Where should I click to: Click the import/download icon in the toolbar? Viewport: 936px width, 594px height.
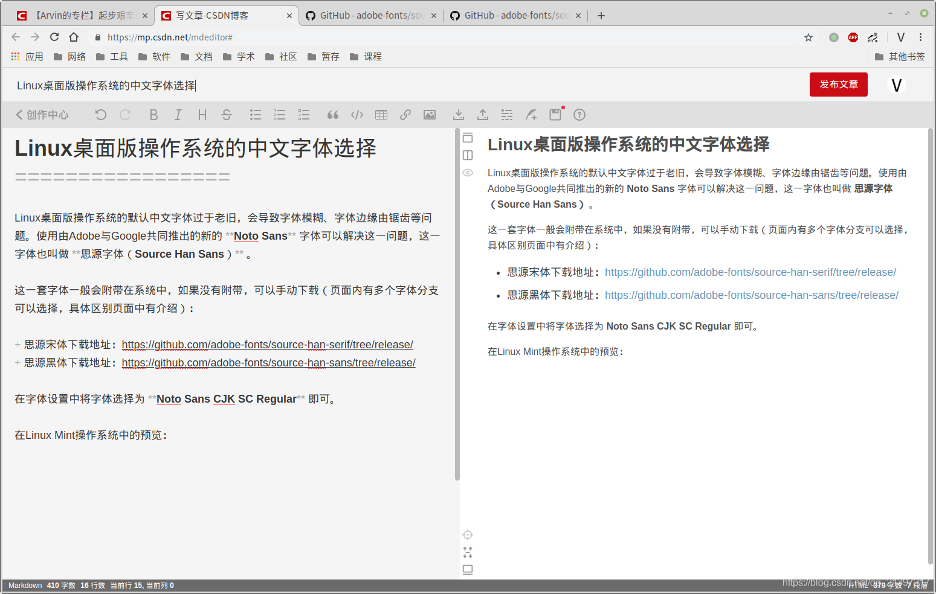point(459,115)
